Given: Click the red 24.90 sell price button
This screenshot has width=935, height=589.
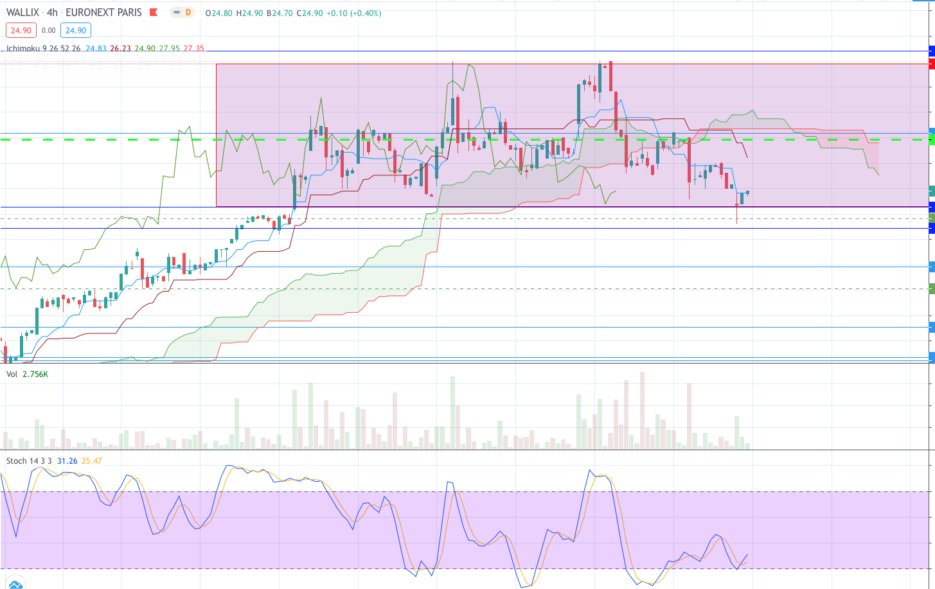Looking at the screenshot, I should [21, 30].
